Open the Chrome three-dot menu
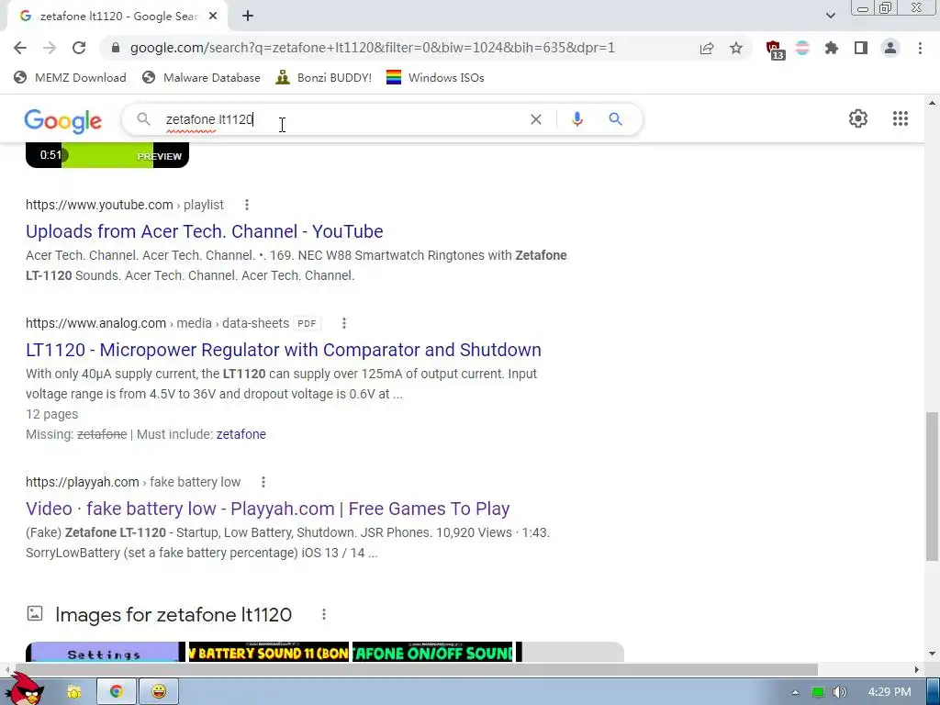This screenshot has width=940, height=705. (920, 48)
